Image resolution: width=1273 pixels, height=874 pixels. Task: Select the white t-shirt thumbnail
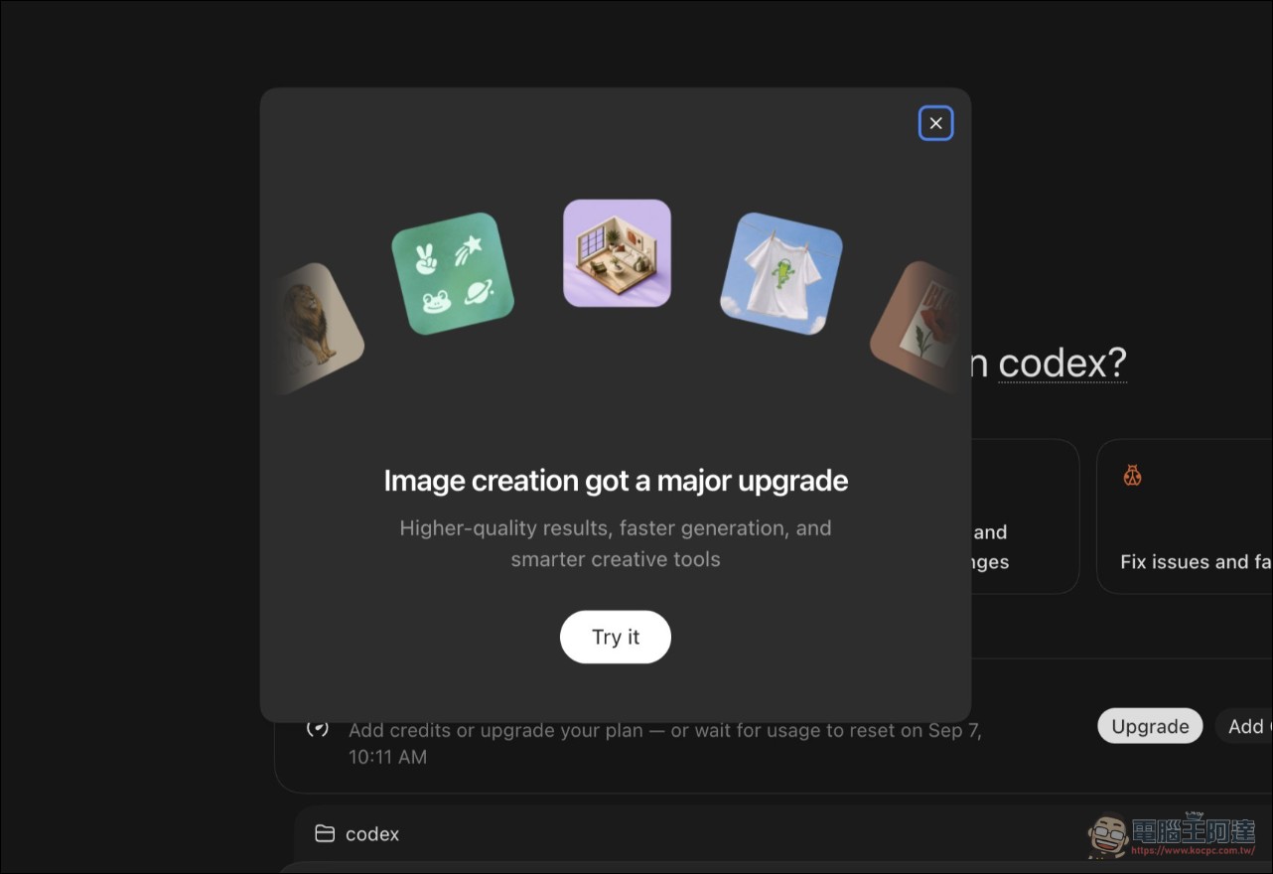781,273
